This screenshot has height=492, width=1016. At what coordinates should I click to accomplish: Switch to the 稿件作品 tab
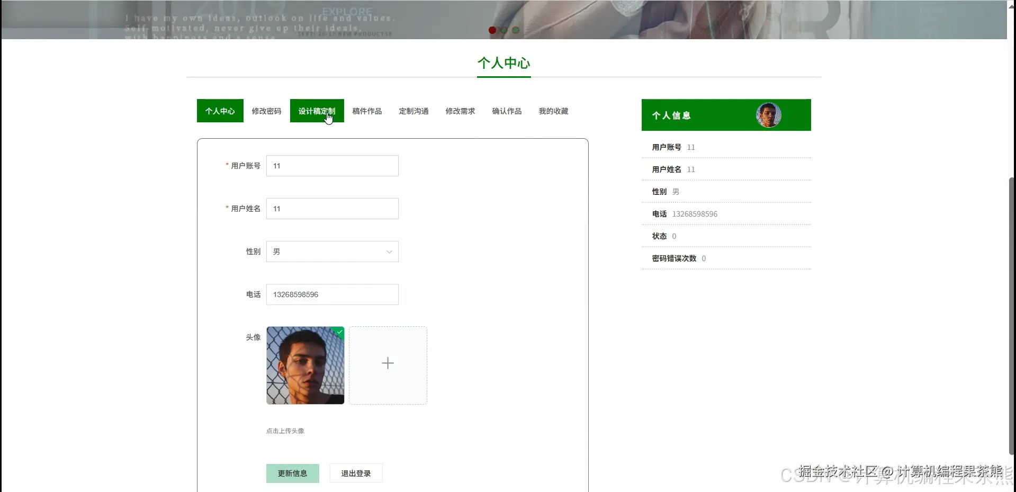[367, 111]
